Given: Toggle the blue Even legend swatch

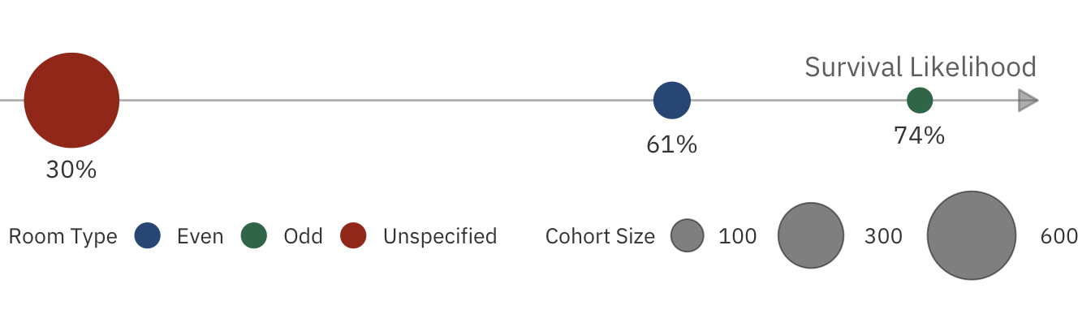Looking at the screenshot, I should coord(148,236).
